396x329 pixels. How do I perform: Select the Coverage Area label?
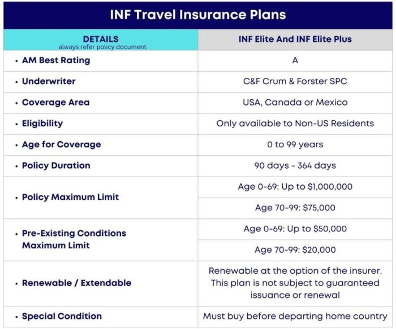(x=55, y=103)
